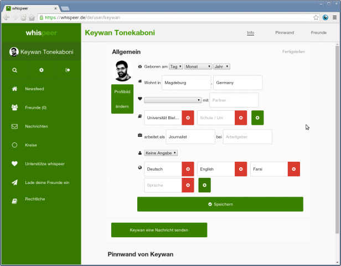This screenshot has height=266, width=341.
Task: Open the Tag birth day dropdown
Action: [x=176, y=66]
